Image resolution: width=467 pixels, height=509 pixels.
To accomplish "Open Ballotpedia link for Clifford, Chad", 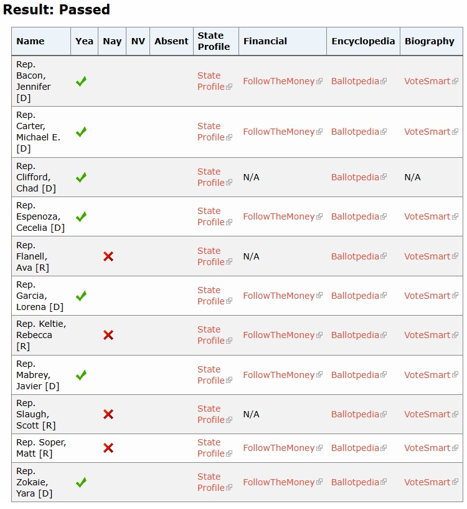I will coord(359,177).
